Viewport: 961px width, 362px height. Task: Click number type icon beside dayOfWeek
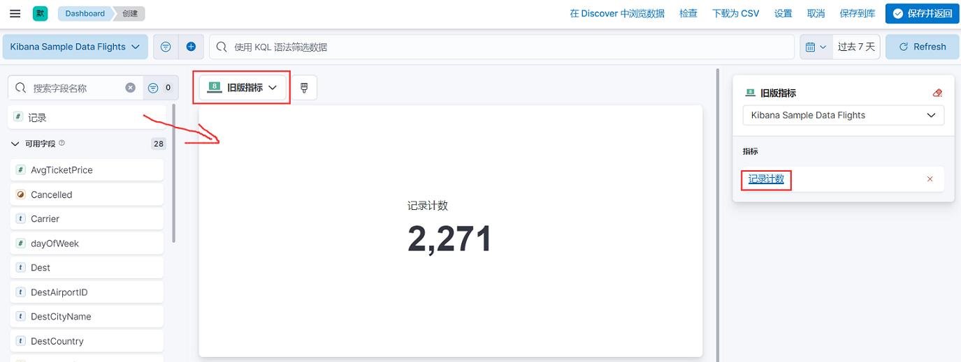tap(20, 243)
